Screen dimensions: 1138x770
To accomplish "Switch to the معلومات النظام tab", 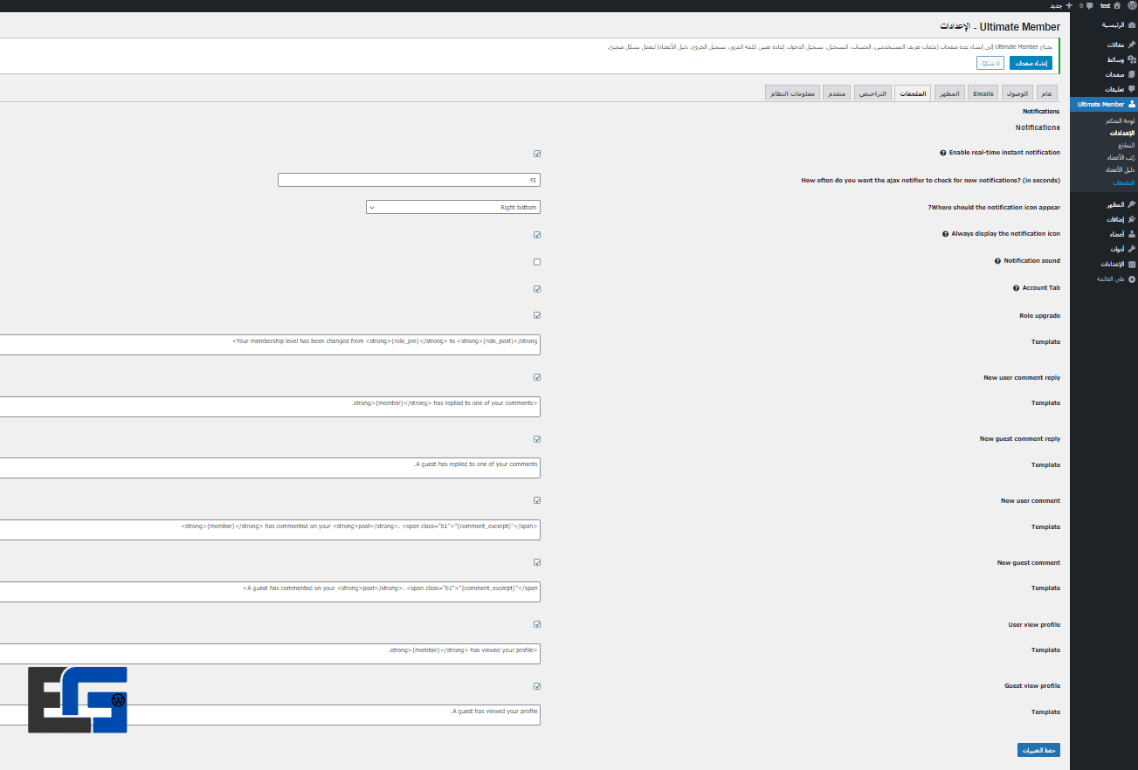I will (x=793, y=93).
